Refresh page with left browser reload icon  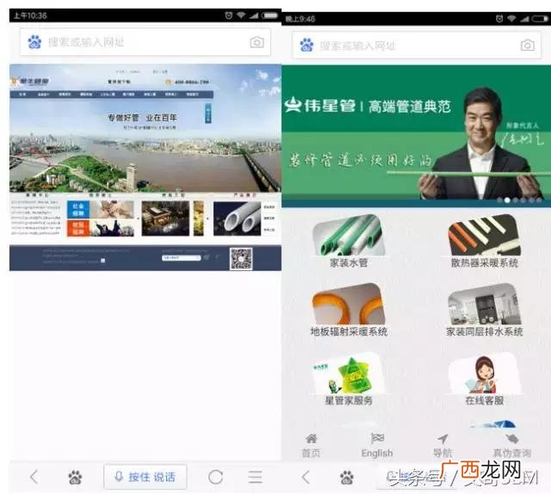pyautogui.click(x=215, y=477)
